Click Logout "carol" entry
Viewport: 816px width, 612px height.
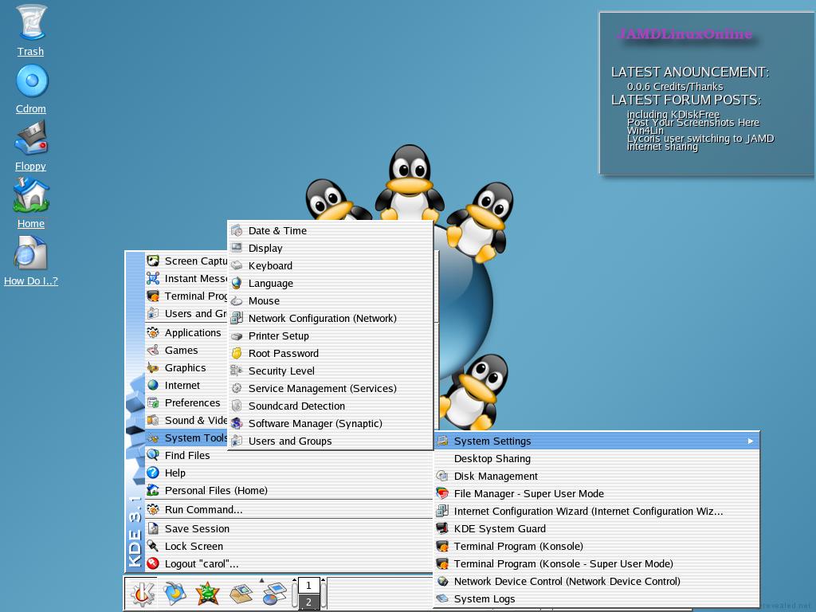(x=201, y=563)
